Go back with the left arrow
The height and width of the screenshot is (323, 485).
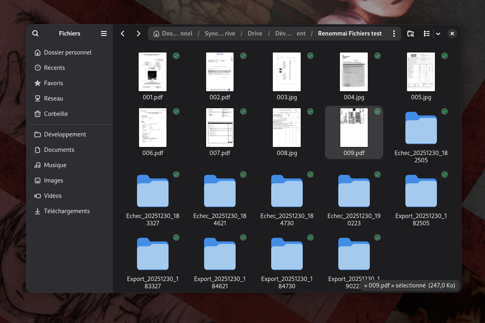point(122,34)
